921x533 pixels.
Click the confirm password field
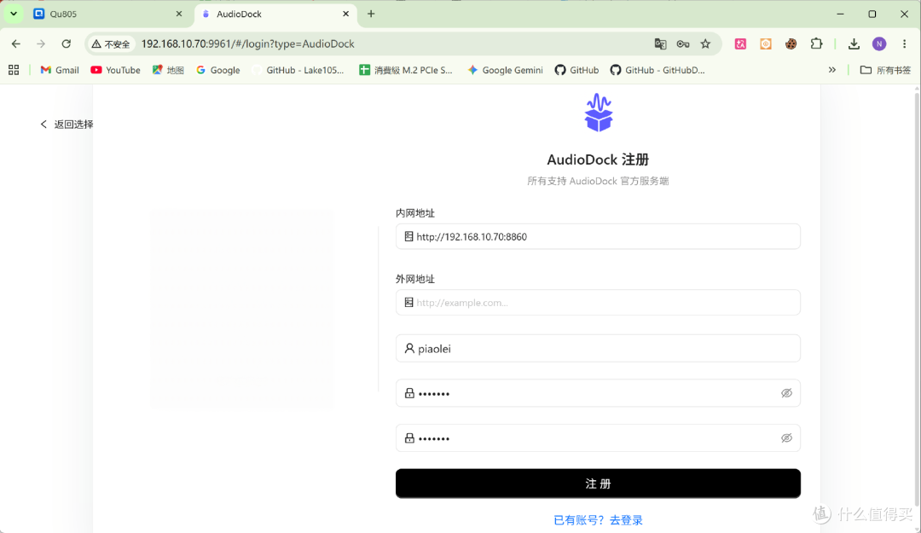[598, 437]
